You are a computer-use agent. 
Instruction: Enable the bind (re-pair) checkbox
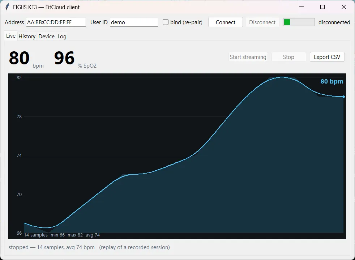click(x=166, y=22)
